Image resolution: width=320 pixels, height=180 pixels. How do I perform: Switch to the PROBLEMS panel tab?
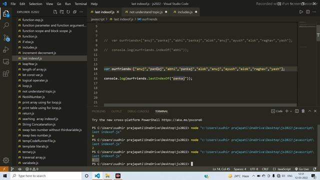[99, 111]
